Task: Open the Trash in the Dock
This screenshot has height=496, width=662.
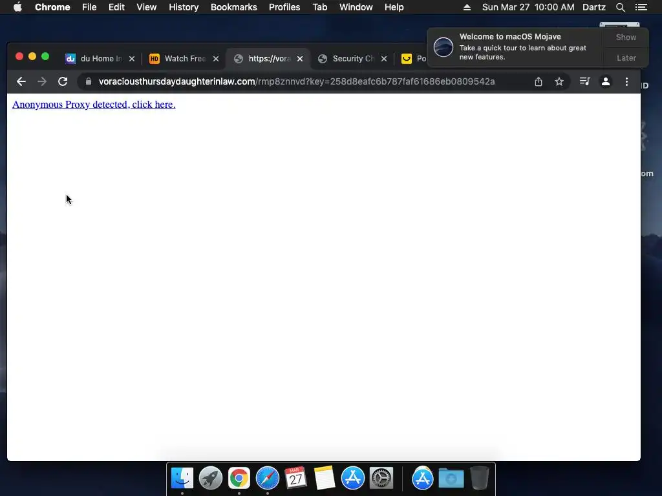Action: (480, 479)
